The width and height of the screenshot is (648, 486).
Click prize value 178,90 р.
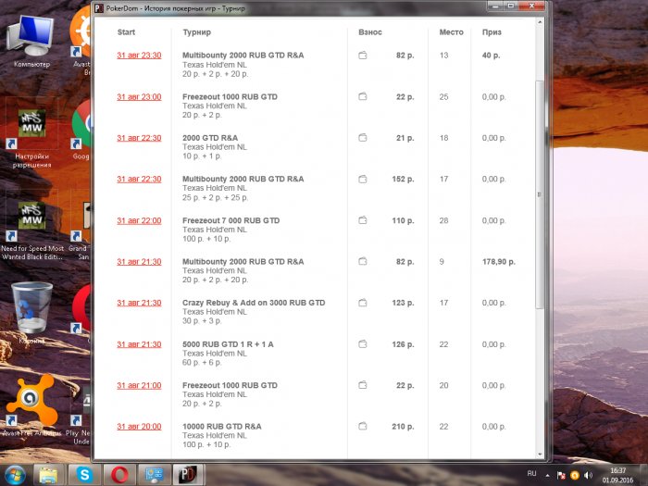pyautogui.click(x=499, y=262)
